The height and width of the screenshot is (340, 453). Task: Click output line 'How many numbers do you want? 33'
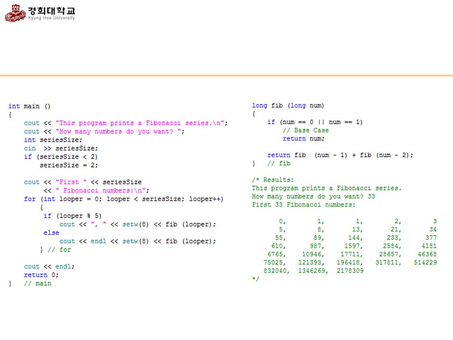tap(313, 196)
